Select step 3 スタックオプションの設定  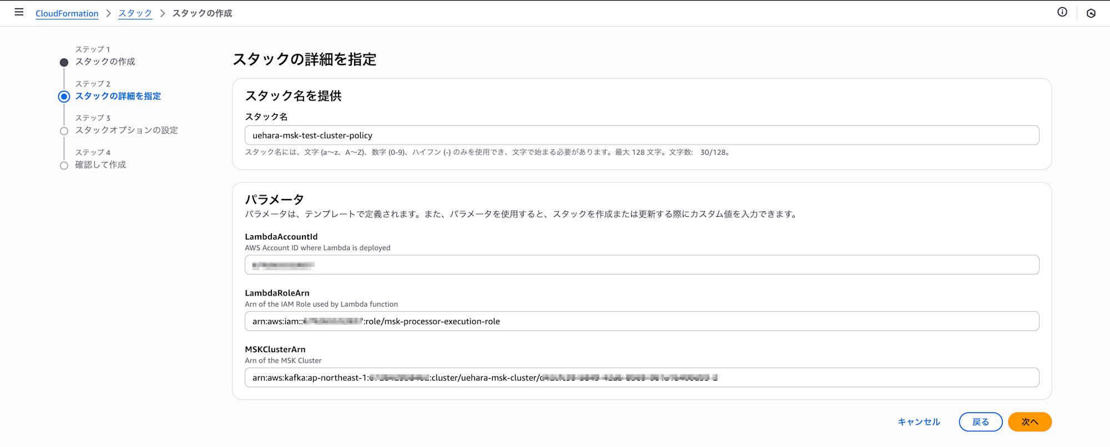point(127,130)
